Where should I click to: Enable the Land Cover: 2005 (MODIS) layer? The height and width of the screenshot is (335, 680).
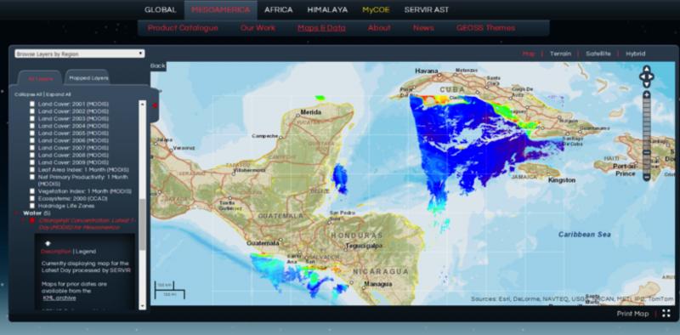(x=32, y=133)
